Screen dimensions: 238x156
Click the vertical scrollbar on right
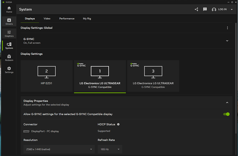236,78
